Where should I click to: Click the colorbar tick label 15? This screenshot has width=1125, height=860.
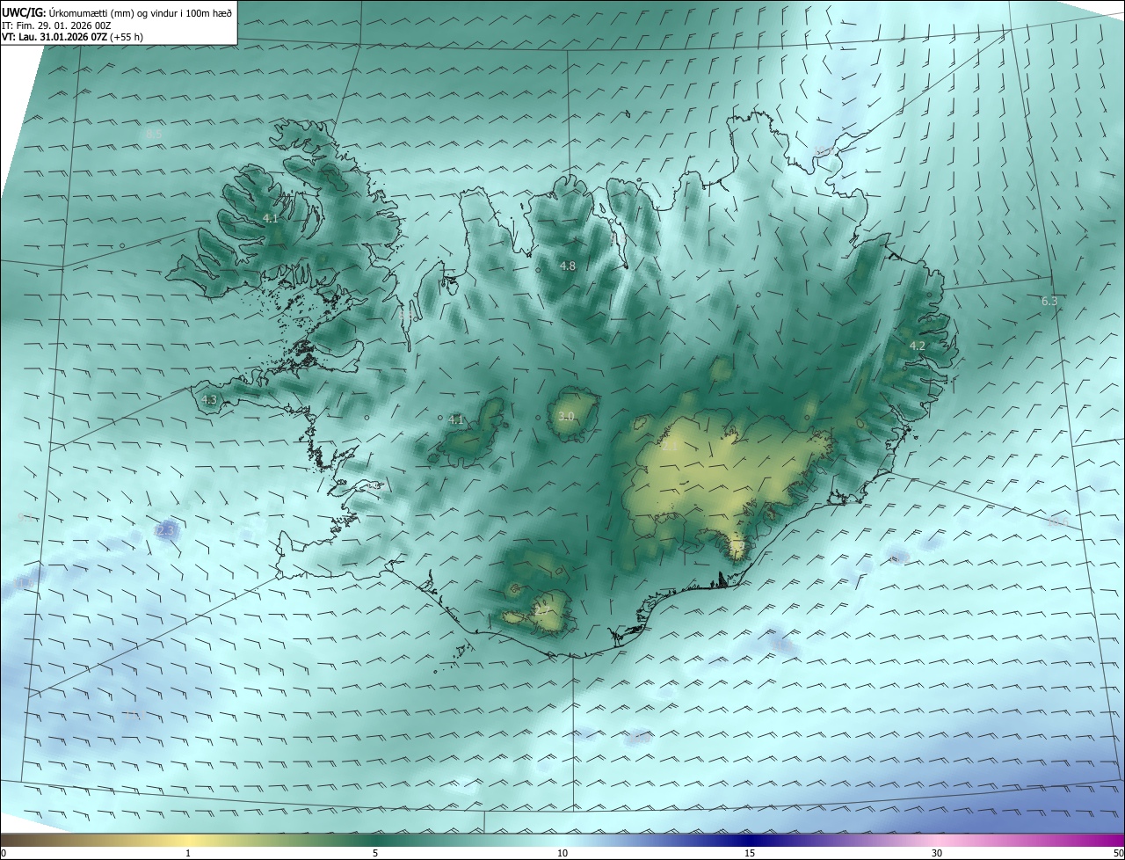(750, 853)
